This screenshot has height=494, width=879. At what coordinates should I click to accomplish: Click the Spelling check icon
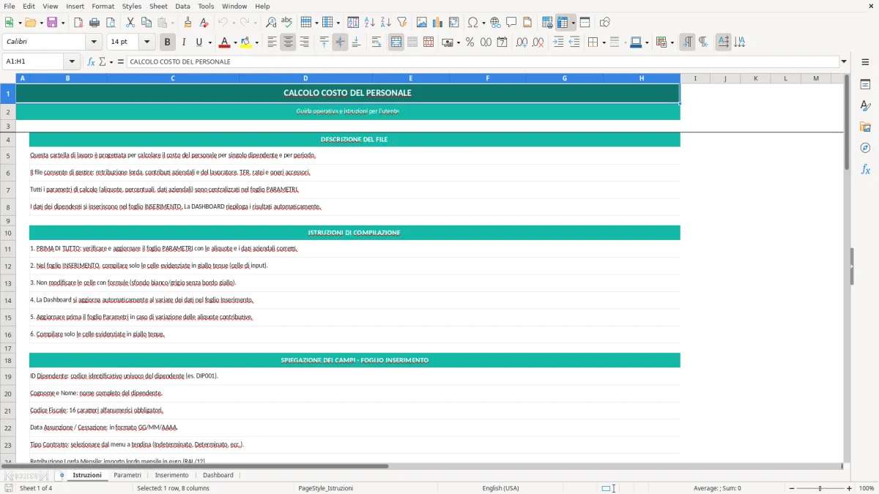287,23
